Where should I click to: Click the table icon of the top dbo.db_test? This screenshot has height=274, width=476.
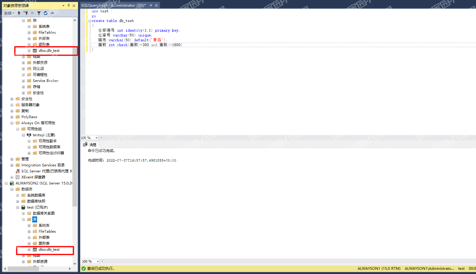tap(35, 51)
